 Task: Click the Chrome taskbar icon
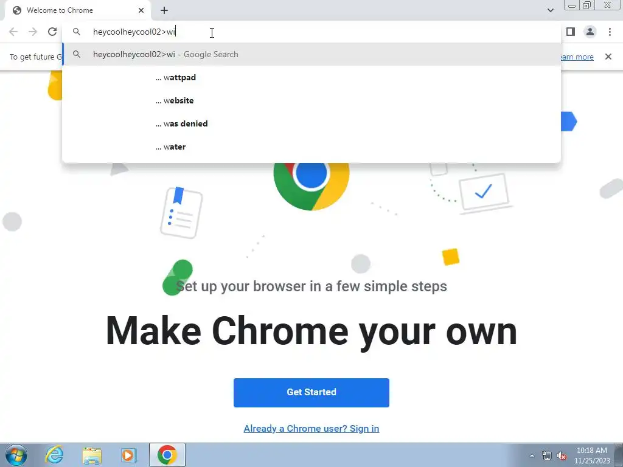167,455
